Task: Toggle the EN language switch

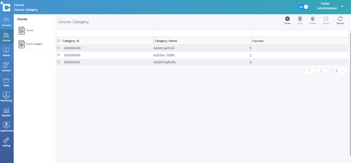Action: coord(303,7)
